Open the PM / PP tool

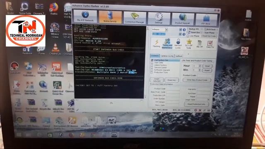point(200,44)
